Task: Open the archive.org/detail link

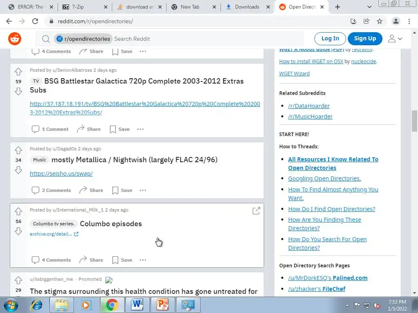Action: tap(54, 234)
